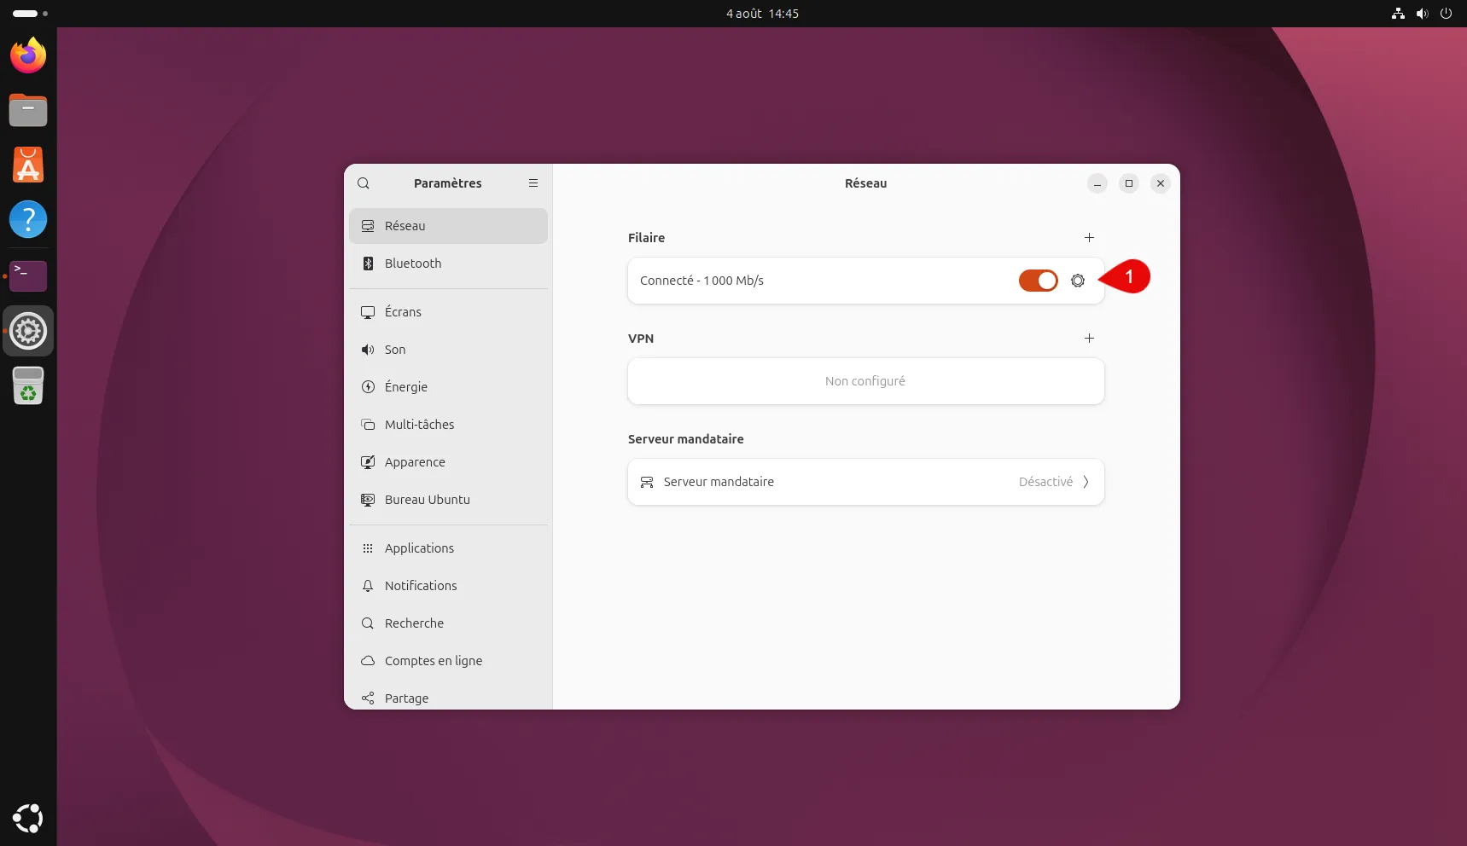1467x846 pixels.
Task: Click the Son speaker icon
Action: coord(368,350)
